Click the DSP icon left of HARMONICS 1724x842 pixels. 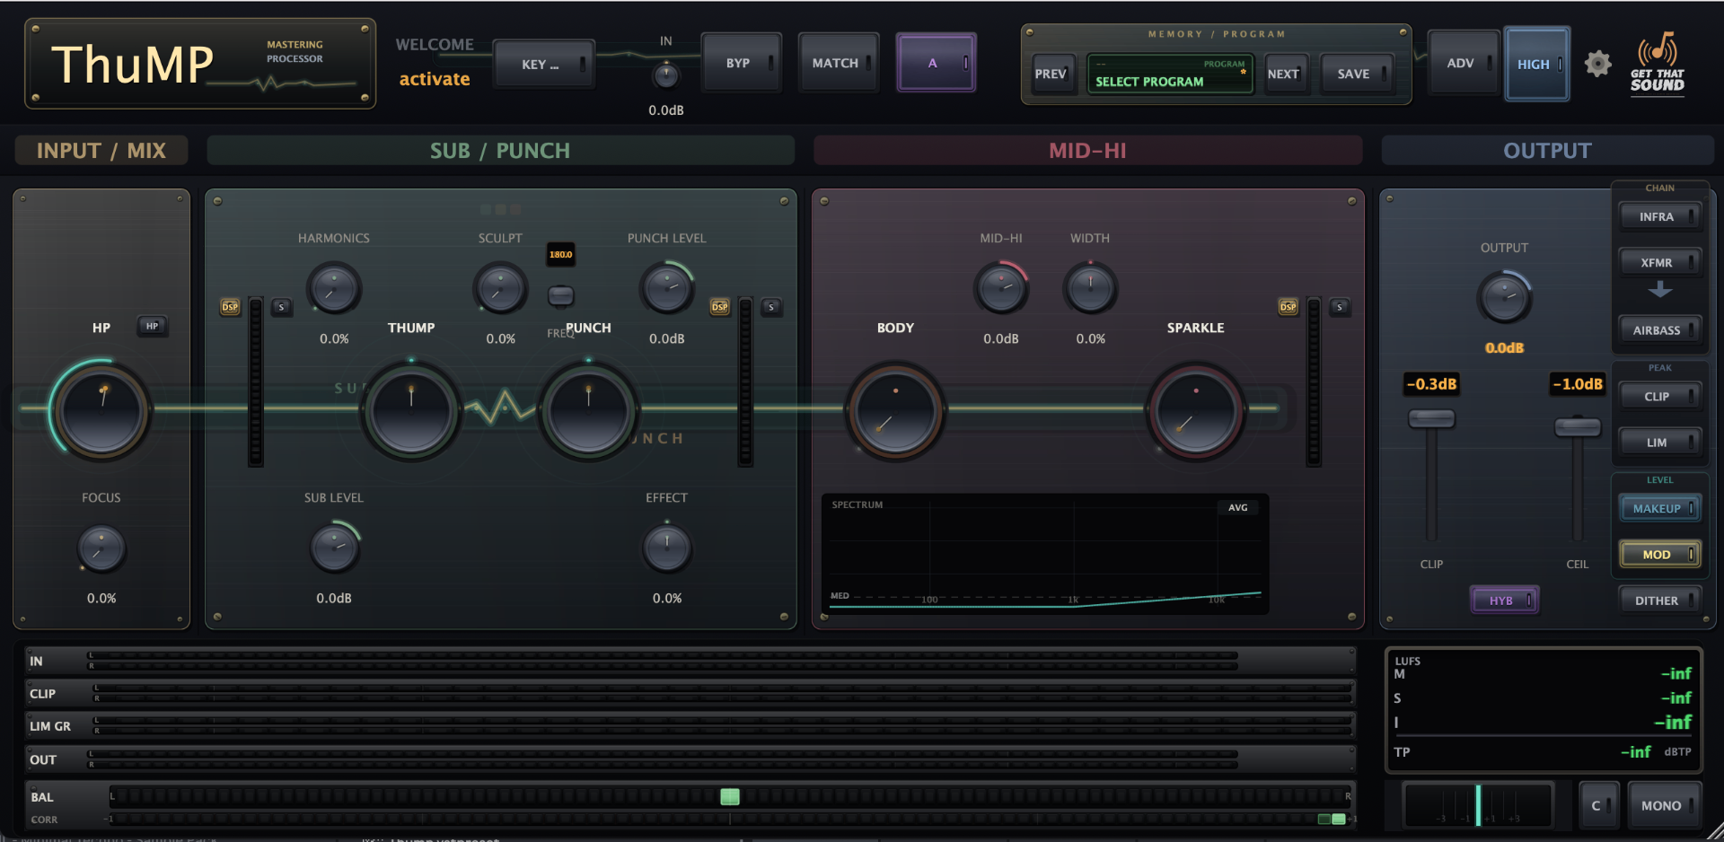230,307
